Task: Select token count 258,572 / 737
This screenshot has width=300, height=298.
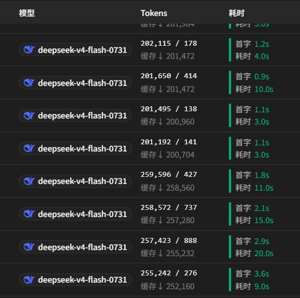Action: 169,208
